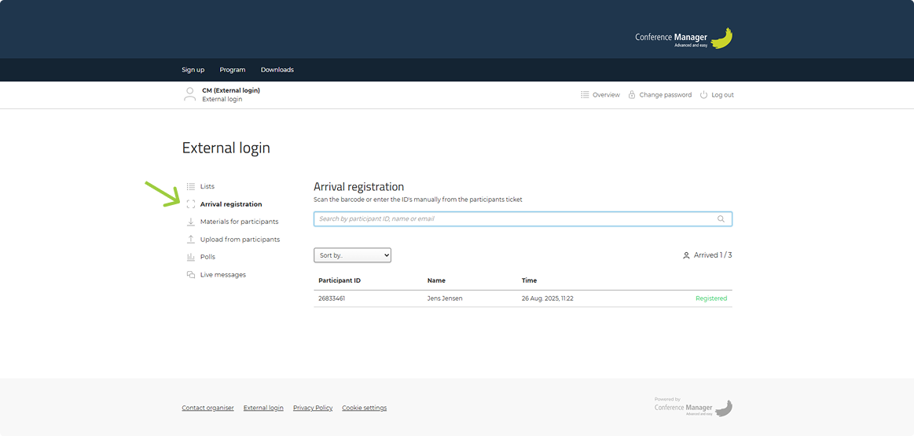
Task: Open the Sort by dropdown
Action: pyautogui.click(x=352, y=255)
